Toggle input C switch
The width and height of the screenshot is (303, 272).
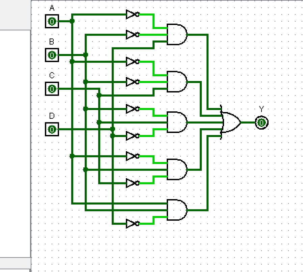pos(51,89)
